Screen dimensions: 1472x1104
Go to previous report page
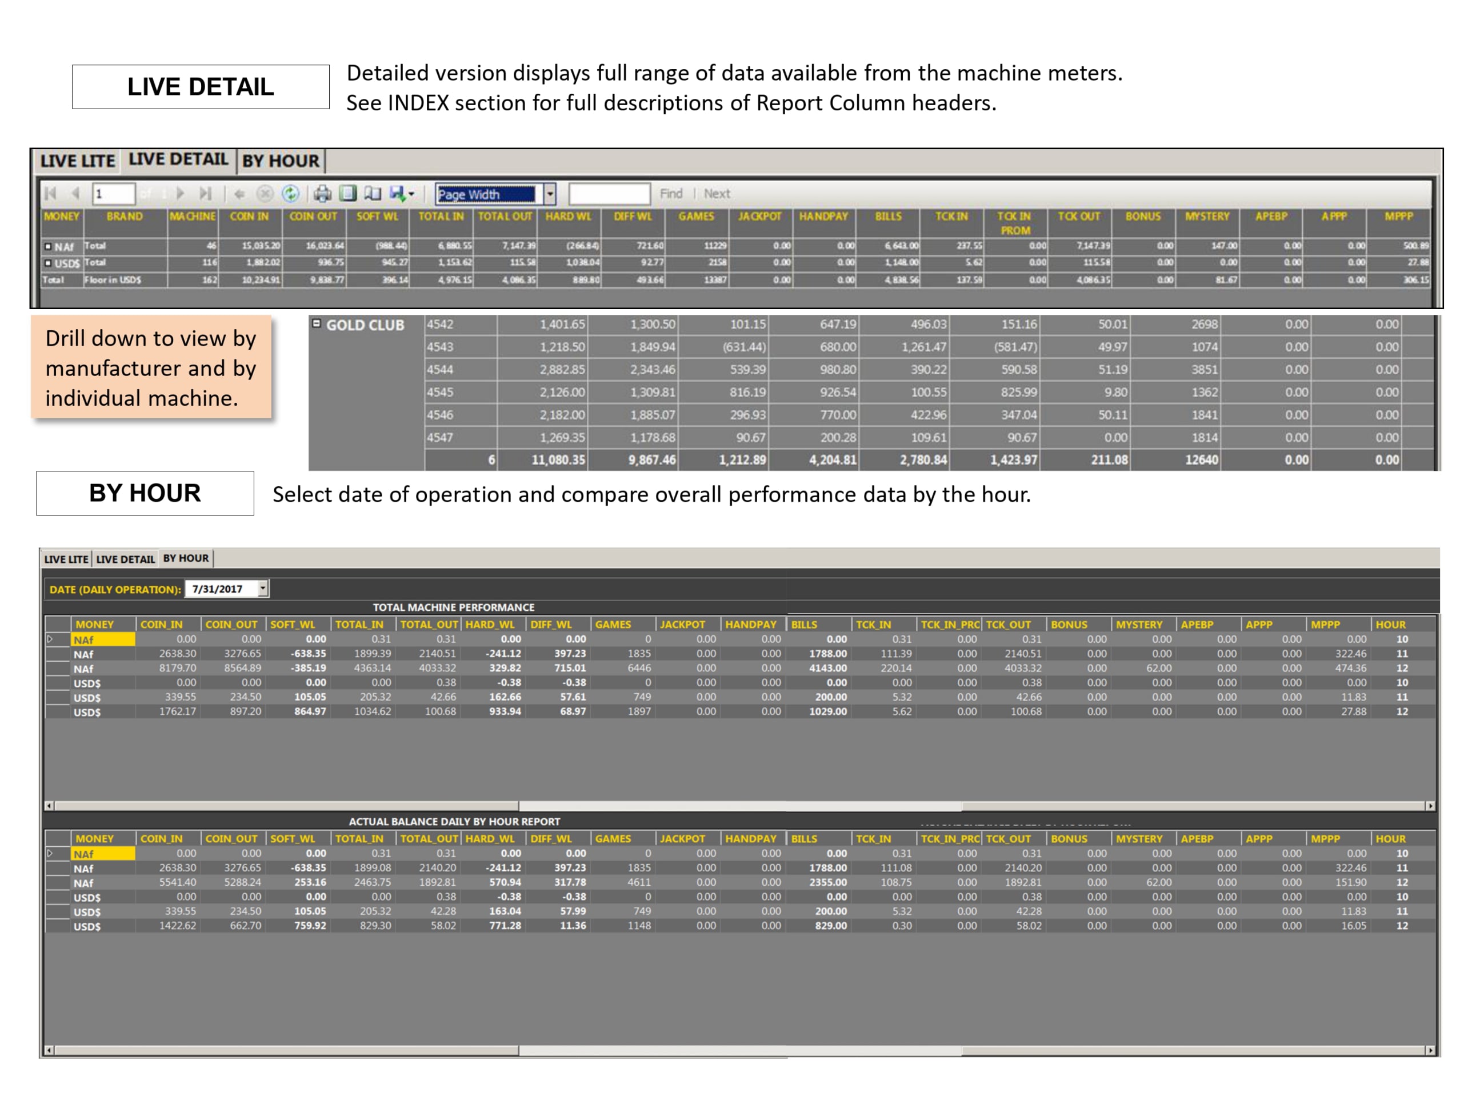click(x=75, y=194)
